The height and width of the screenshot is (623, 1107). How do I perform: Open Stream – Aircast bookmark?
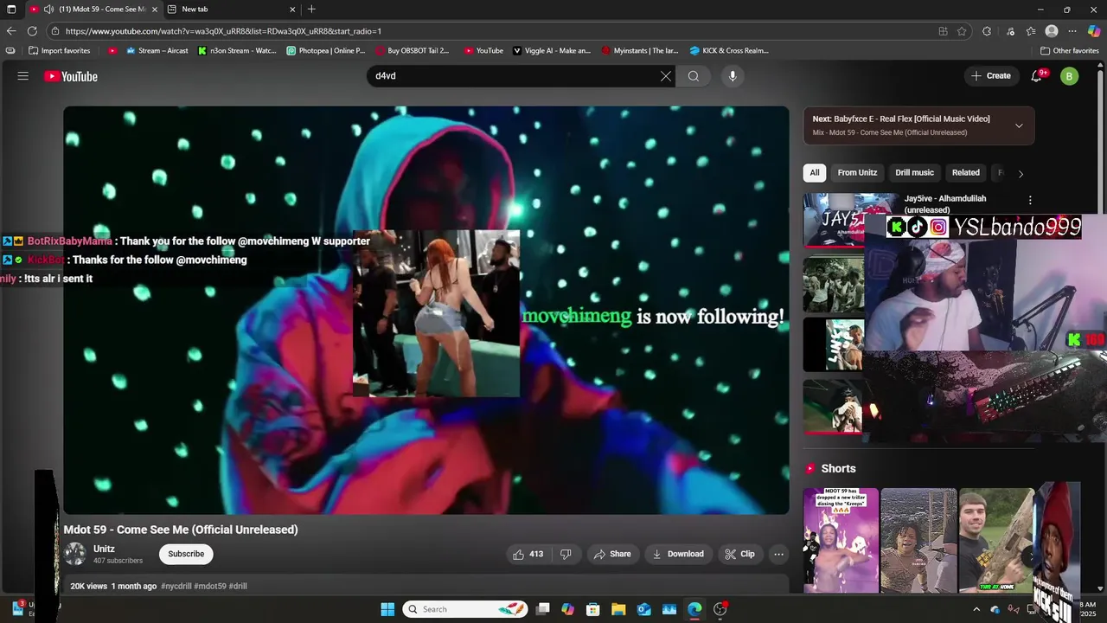pyautogui.click(x=157, y=51)
